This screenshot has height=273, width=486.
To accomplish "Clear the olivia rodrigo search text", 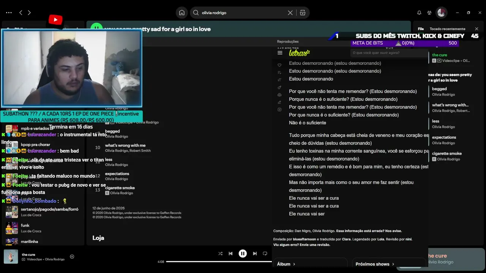I will coord(290,13).
